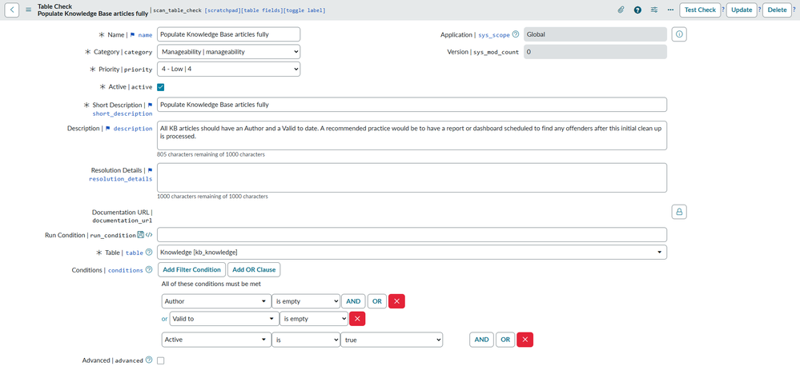
Task: Click the flag icon next to Description label
Action: tap(108, 128)
